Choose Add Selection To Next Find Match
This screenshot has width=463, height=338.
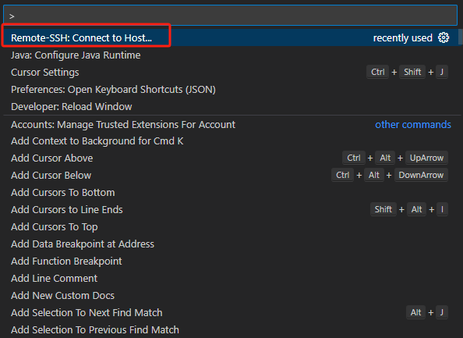click(x=230, y=312)
